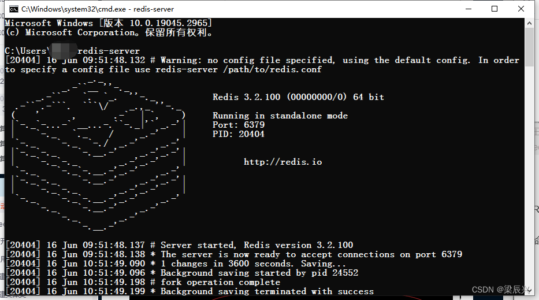Click 'Redis 3.2.100 (00000000/0) 64 bit' line

pyautogui.click(x=298, y=97)
